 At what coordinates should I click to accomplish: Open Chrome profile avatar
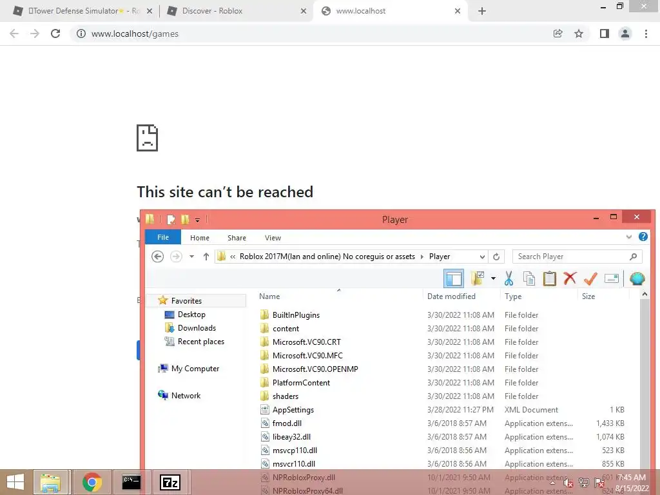click(x=625, y=34)
